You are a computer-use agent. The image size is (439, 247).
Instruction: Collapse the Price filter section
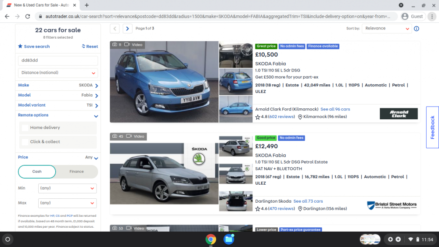[x=96, y=158]
